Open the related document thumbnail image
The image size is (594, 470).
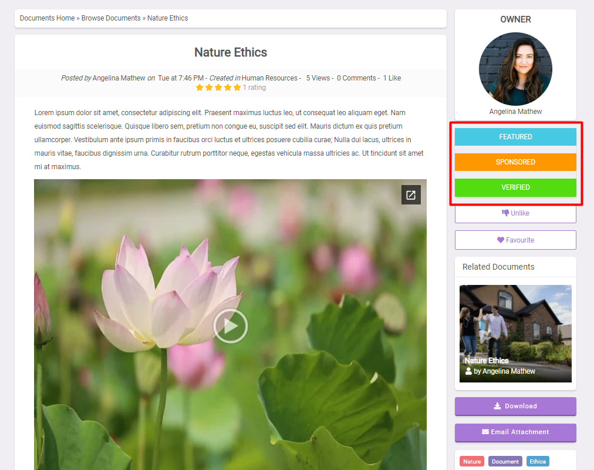click(515, 334)
